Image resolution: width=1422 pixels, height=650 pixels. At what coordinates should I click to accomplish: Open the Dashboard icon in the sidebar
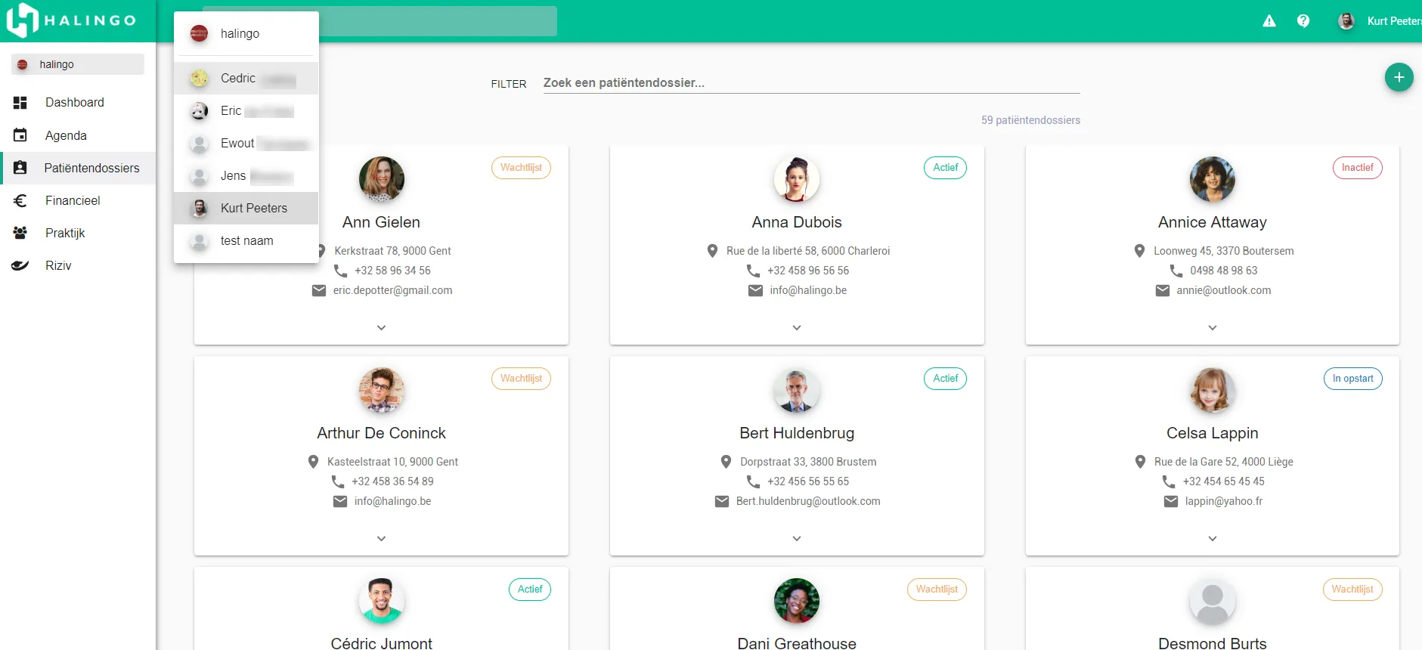click(x=20, y=103)
